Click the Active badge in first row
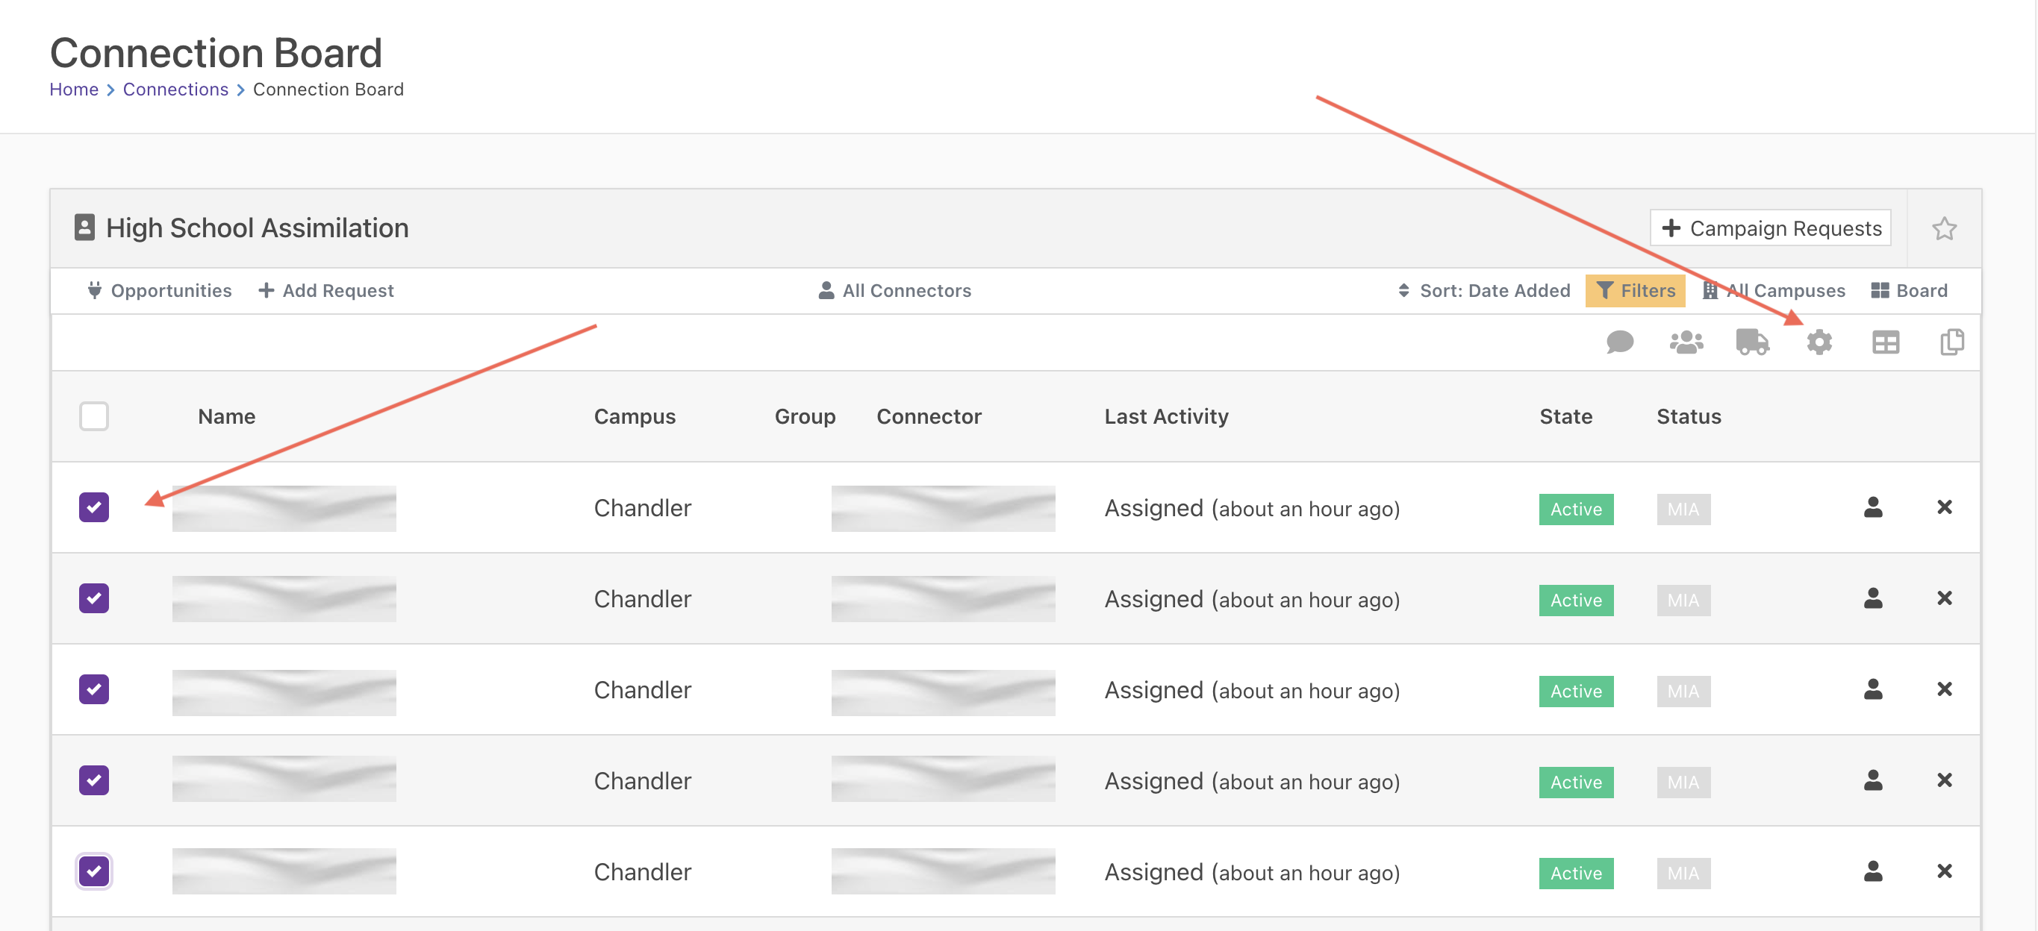2038x931 pixels. tap(1576, 509)
